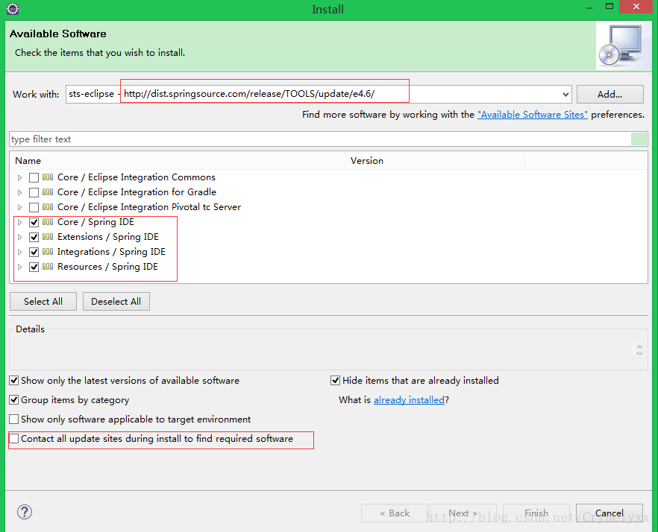Expand Eclipse Integration Pivotal tc Server node
Screen dimensions: 658x532
click(x=19, y=208)
